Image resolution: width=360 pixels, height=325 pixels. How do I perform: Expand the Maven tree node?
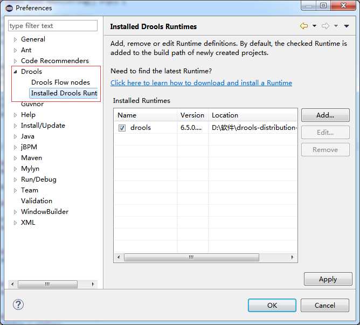(15, 158)
